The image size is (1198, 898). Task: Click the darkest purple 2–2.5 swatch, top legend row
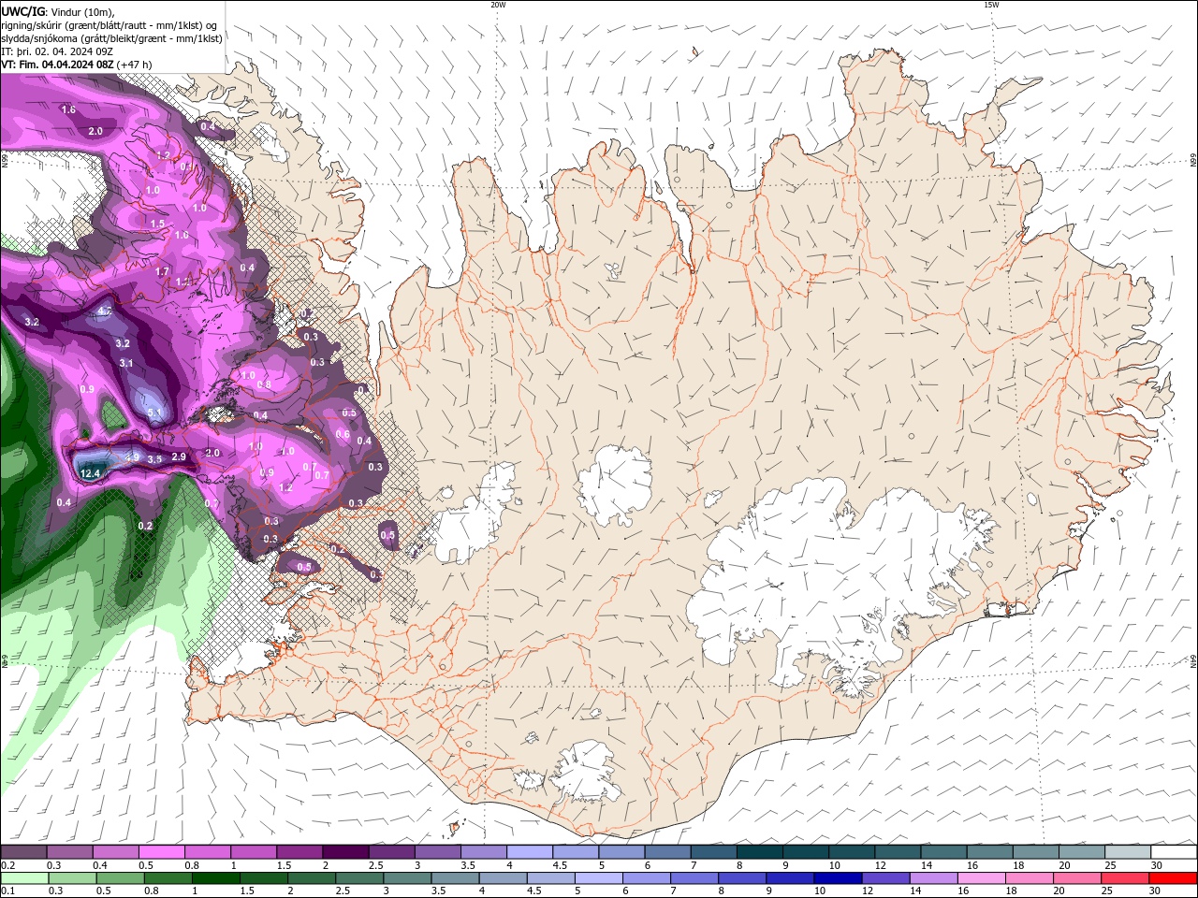pos(344,852)
